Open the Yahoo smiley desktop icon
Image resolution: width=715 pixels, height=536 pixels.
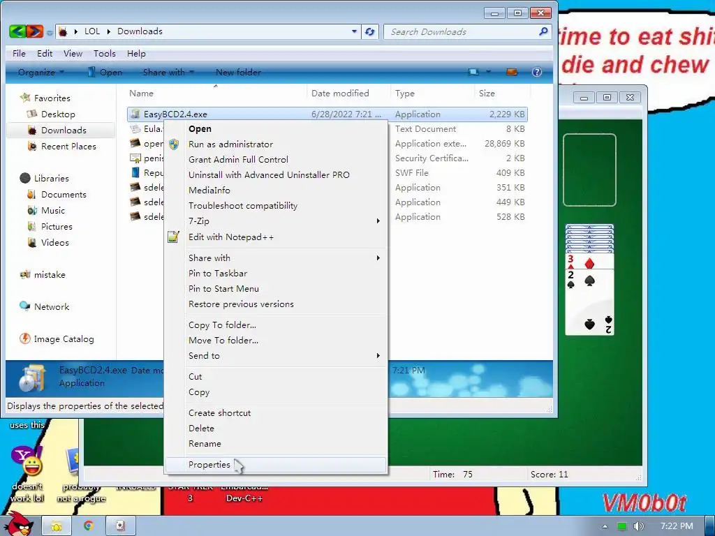tap(27, 461)
